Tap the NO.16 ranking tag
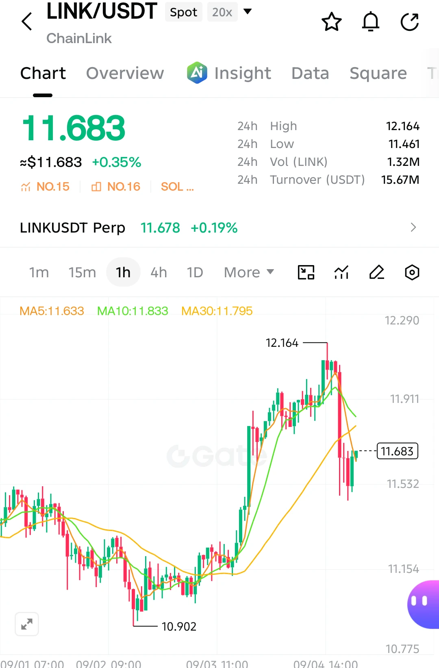The width and height of the screenshot is (439, 668). (116, 187)
